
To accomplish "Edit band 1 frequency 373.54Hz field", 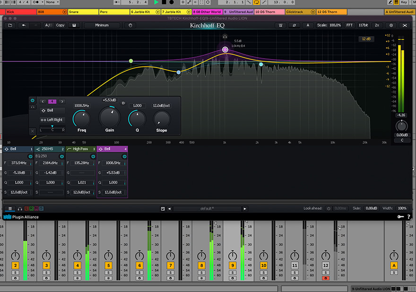I will click(19, 163).
